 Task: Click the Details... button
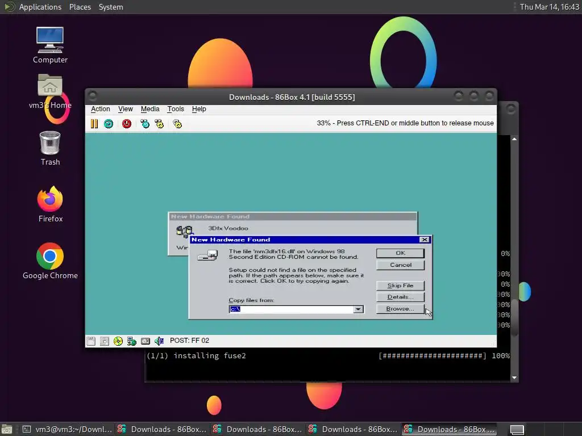[400, 297]
